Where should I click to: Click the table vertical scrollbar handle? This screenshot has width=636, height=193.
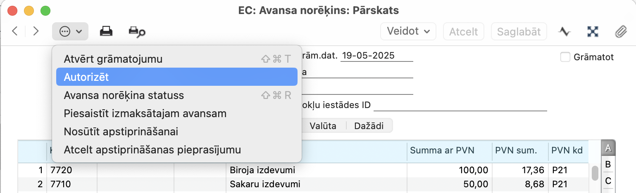tap(595, 173)
